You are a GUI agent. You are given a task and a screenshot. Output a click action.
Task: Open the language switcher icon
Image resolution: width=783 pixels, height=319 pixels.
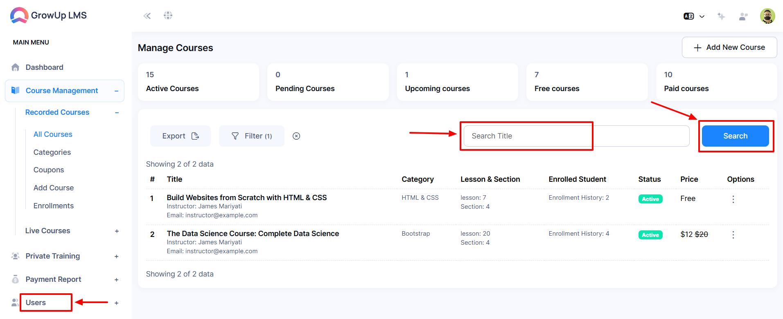[x=694, y=16]
